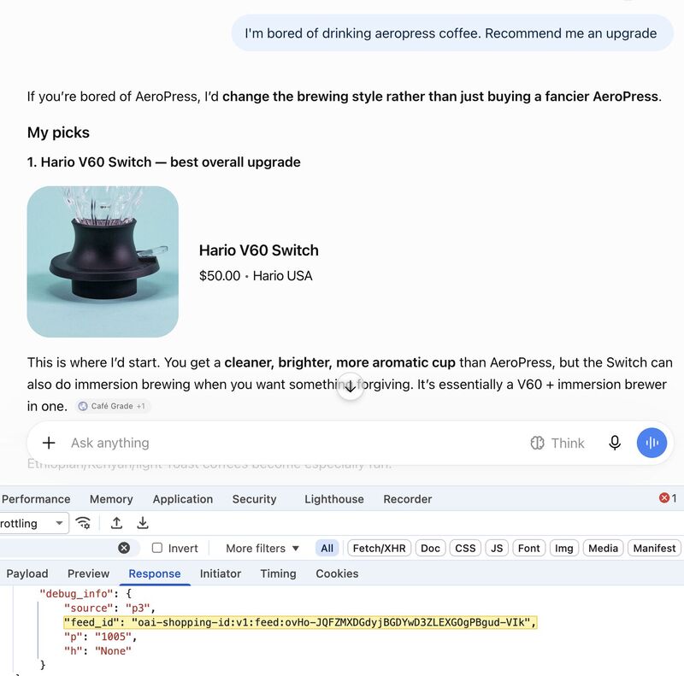
Task: Select the All request type filter
Action: coord(327,548)
